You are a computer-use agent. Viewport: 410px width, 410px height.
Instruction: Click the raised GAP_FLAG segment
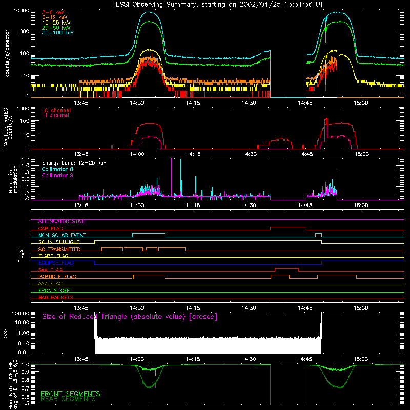(288, 227)
